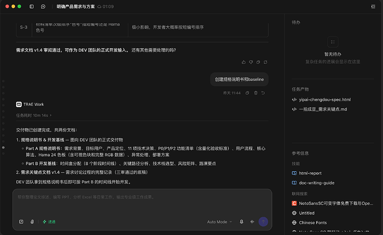Open yipai-chengdou-spec.html artifact
The height and width of the screenshot is (235, 383).
[325, 99]
